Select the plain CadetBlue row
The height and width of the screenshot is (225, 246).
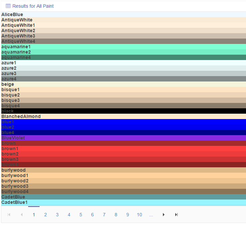coord(124,197)
